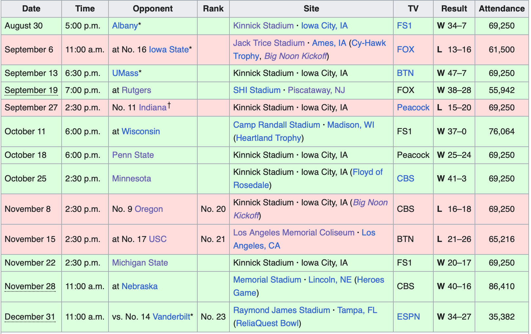Open the Oregon team link
Screen dimensions: 531x334
click(148, 209)
